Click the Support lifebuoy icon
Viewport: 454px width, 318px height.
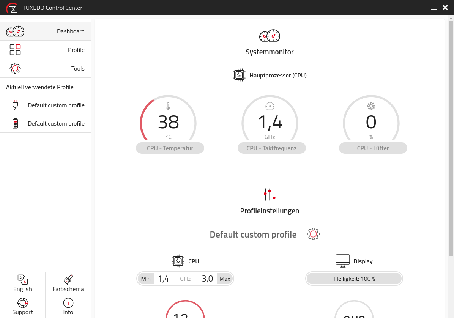coord(22,303)
